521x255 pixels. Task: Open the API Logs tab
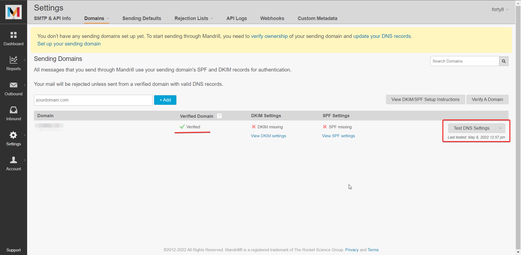point(237,18)
